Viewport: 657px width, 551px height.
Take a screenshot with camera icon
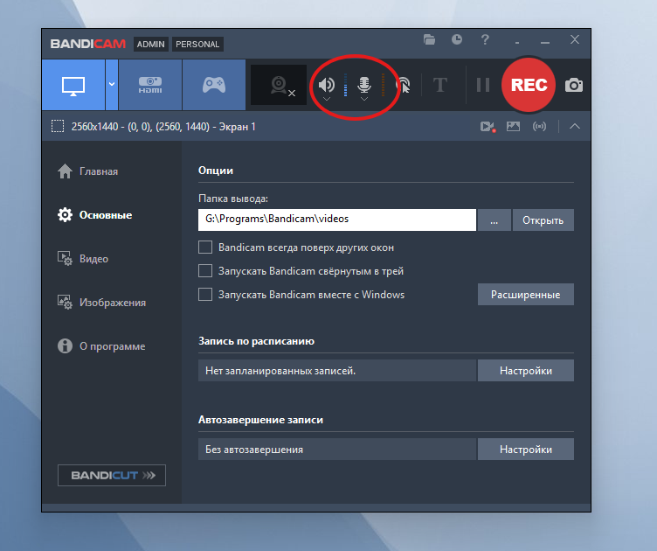(574, 85)
